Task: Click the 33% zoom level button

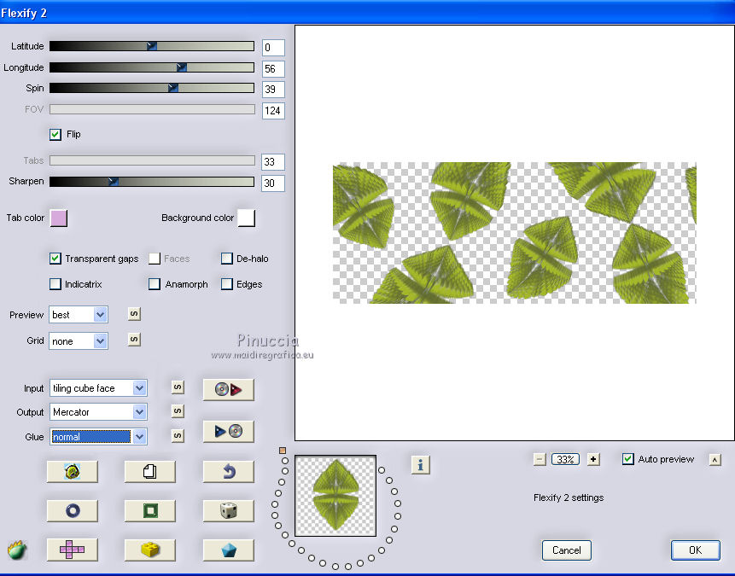Action: pos(565,459)
